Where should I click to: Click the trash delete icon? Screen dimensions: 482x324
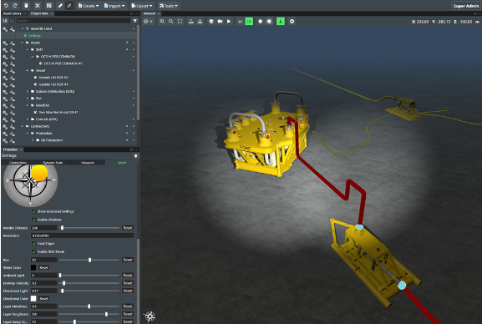[26, 6]
